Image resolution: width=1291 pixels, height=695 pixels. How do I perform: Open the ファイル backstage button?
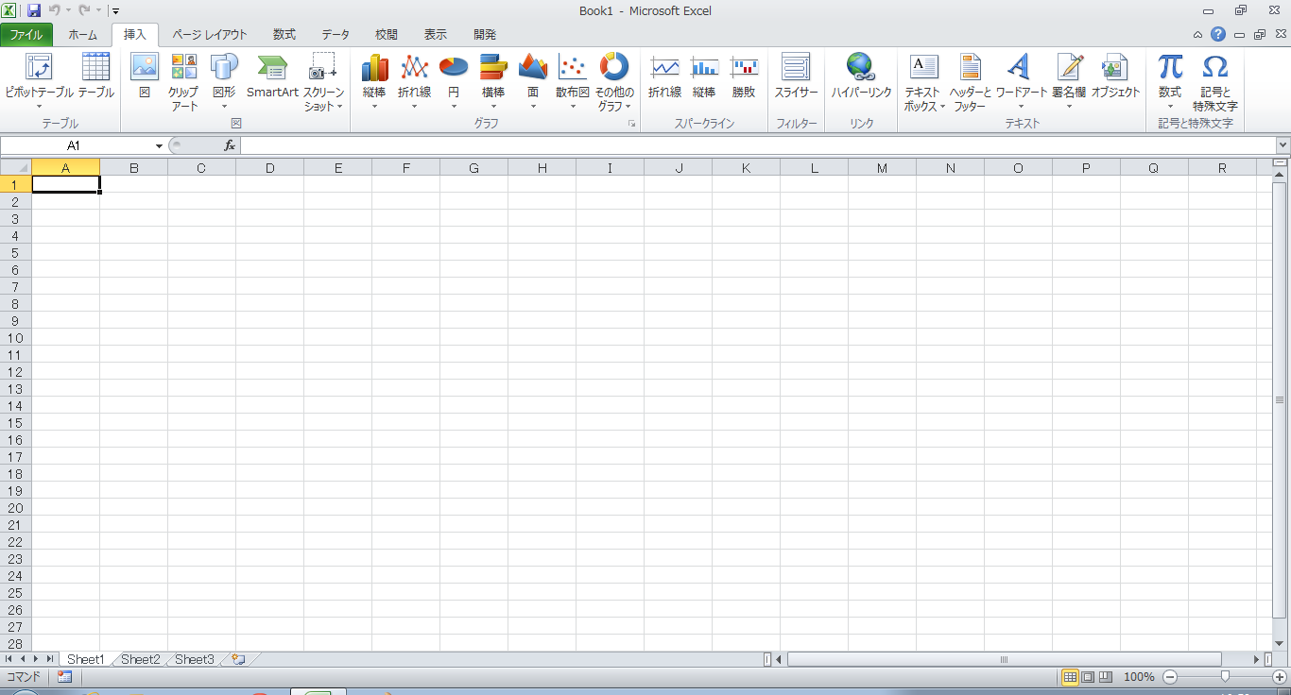tap(26, 35)
